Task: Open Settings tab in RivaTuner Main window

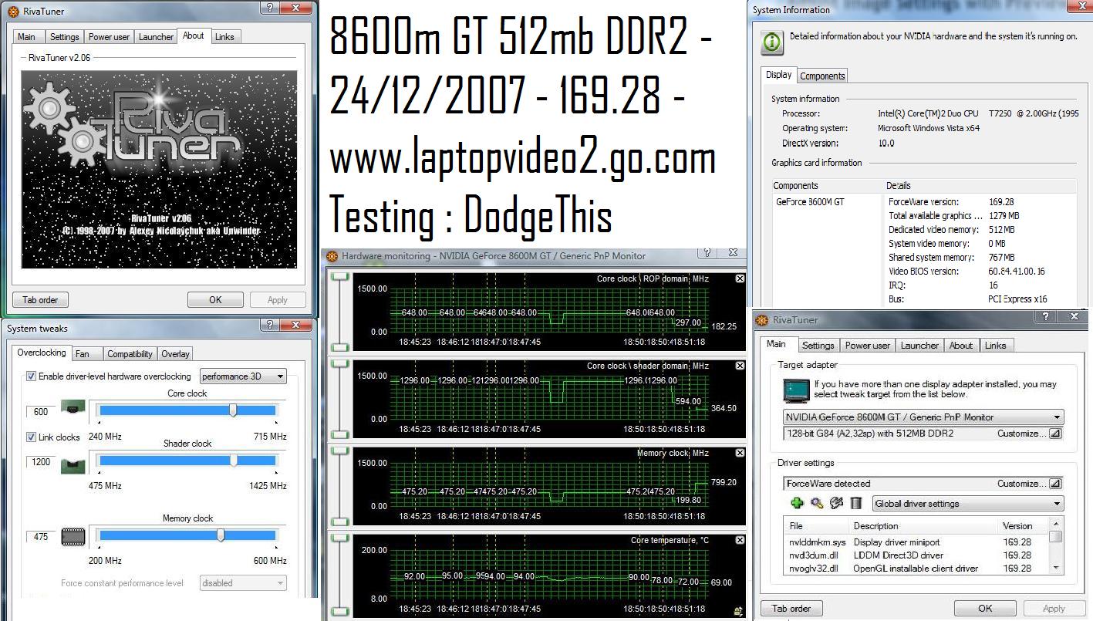Action: (x=818, y=346)
